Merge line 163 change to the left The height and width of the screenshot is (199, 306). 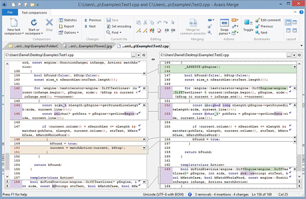294,169
